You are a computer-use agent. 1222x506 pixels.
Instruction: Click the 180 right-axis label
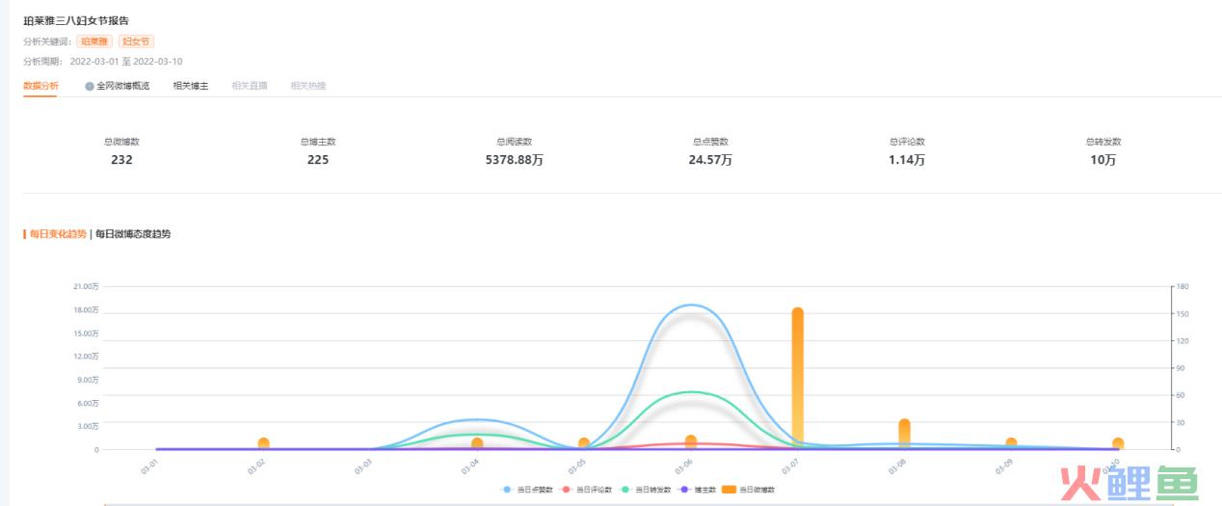(1182, 286)
